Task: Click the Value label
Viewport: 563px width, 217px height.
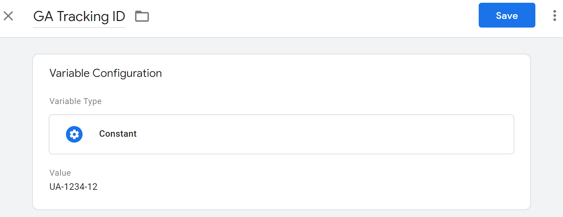Action: click(60, 173)
